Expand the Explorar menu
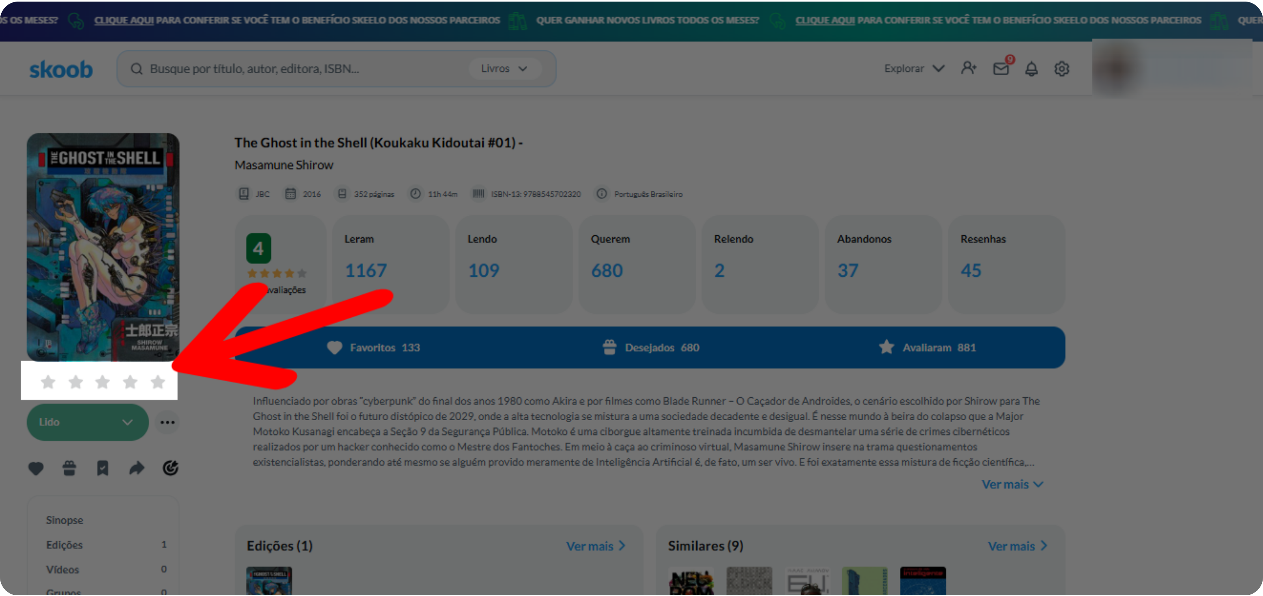Image resolution: width=1263 pixels, height=596 pixels. pyautogui.click(x=914, y=69)
